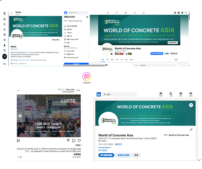The image size is (202, 169).
Task: Open Grok icon in the X sidebar
Action: 5,40
